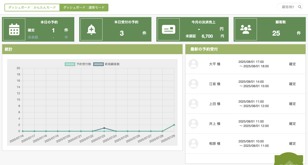The image size is (308, 165).
Task: Open 相原 様 reservation name
Action: point(215,144)
